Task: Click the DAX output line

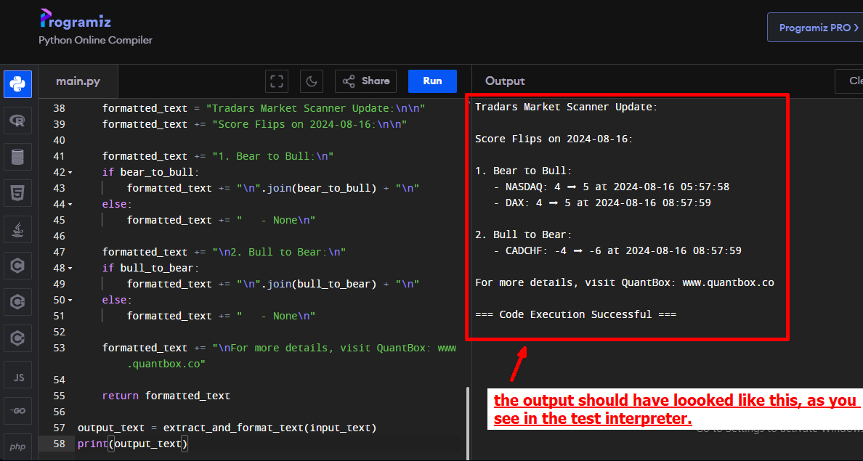Action: [602, 203]
